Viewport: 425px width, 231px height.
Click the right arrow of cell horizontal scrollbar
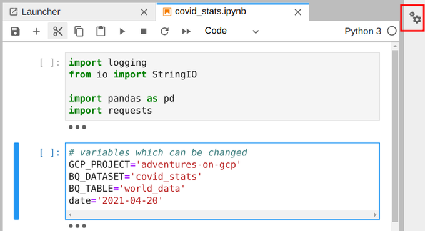point(375,215)
